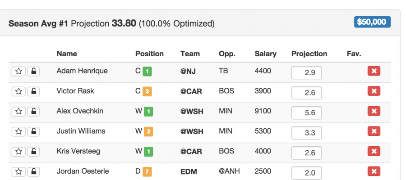The width and height of the screenshot is (406, 180).
Task: Favorite Jordan Oesterle using the star
Action: coord(18,171)
